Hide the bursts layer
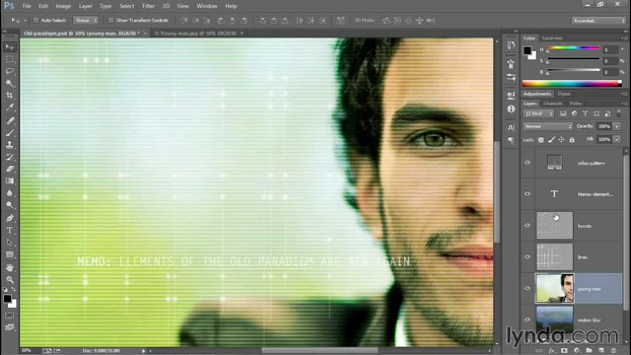Screen dimensions: 631x355 coord(527,225)
